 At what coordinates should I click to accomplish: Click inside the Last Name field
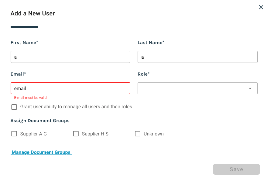(197, 57)
